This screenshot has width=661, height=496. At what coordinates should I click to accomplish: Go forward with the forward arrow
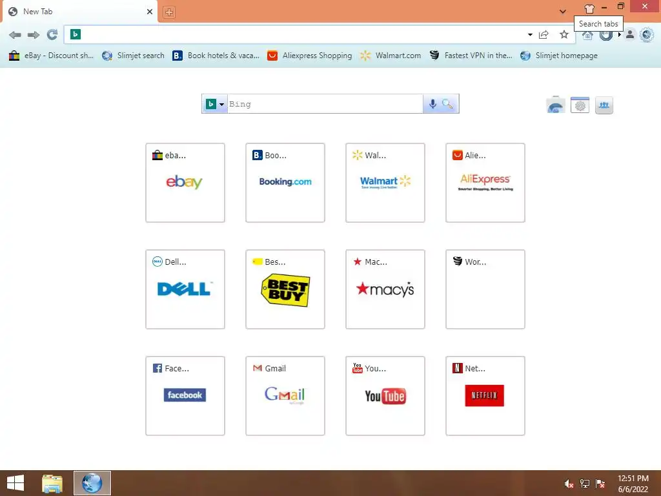point(34,35)
